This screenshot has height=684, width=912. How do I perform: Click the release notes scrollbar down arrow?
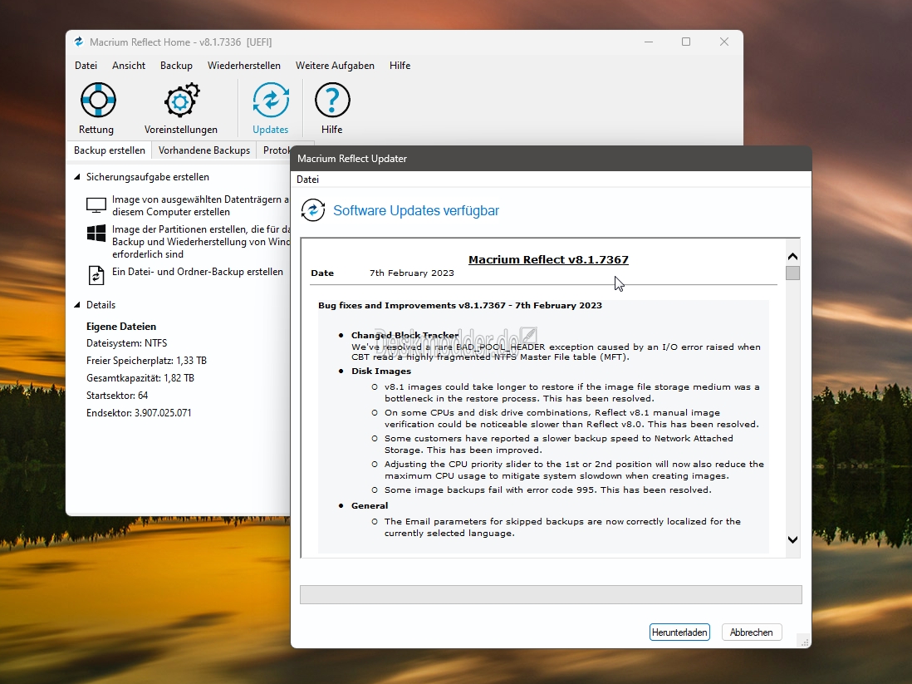[x=792, y=539]
